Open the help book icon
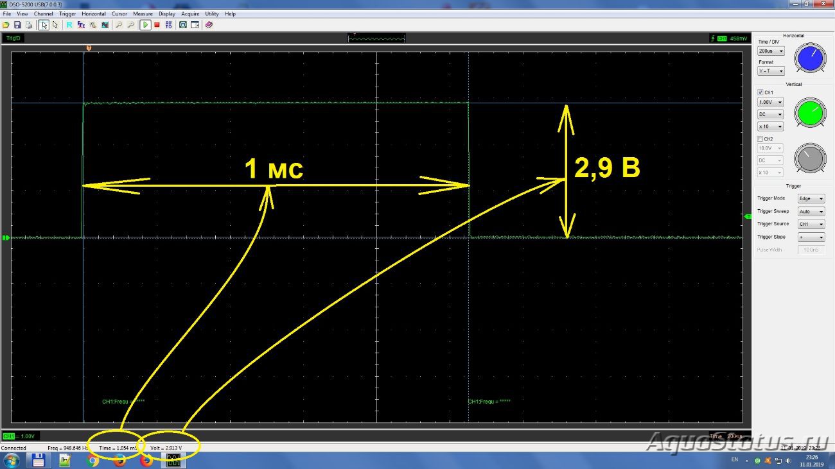This screenshot has height=469, width=835. (x=209, y=25)
